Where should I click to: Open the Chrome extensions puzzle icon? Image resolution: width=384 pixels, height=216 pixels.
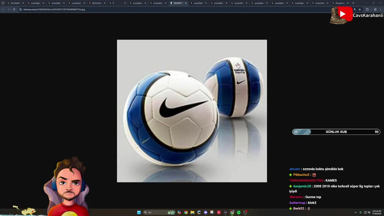367,9
